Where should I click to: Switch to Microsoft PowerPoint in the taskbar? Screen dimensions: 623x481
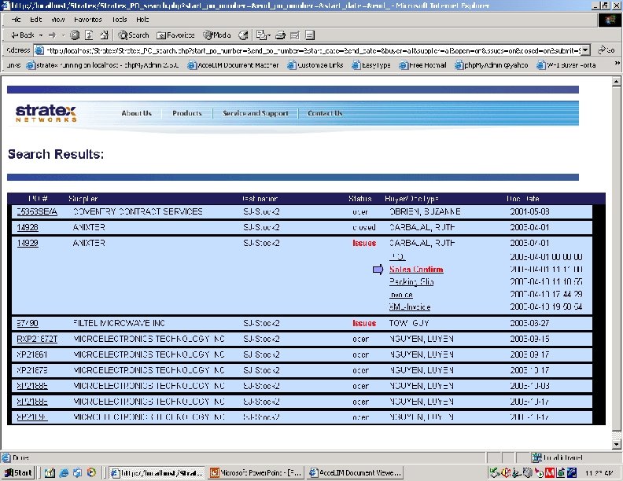pyautogui.click(x=256, y=472)
